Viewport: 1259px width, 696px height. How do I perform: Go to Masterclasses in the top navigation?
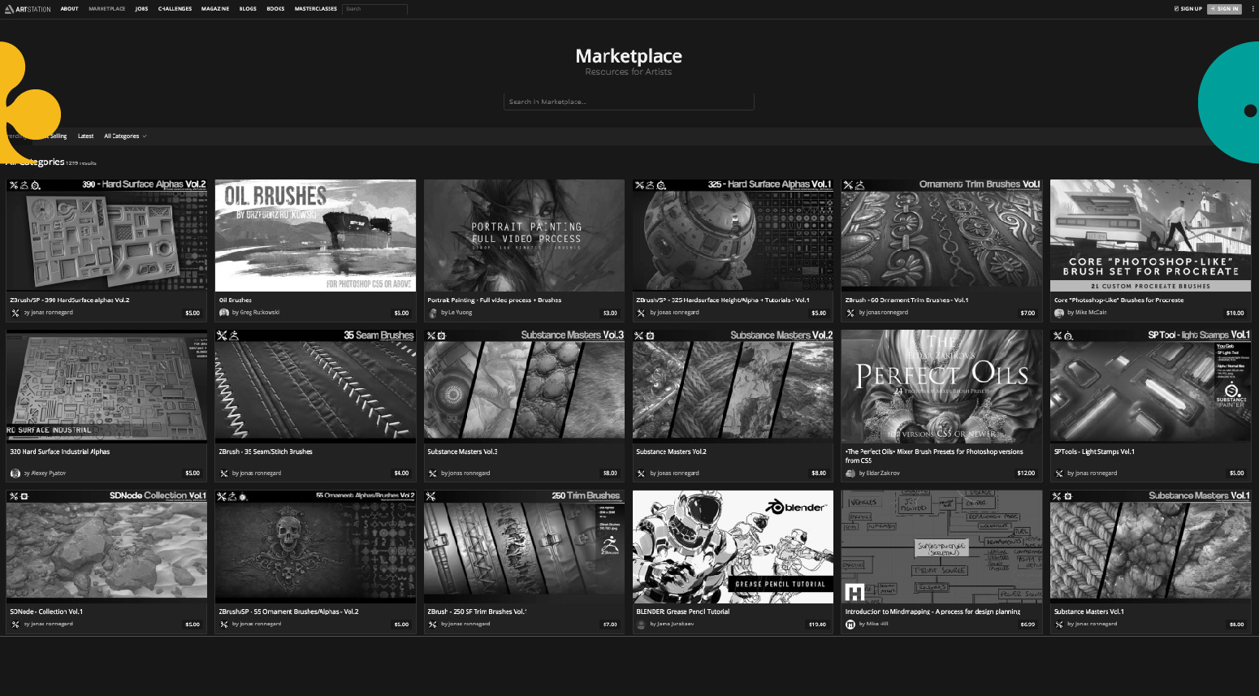coord(315,9)
